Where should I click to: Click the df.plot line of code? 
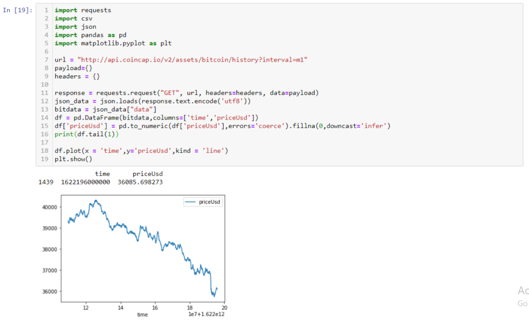point(141,151)
